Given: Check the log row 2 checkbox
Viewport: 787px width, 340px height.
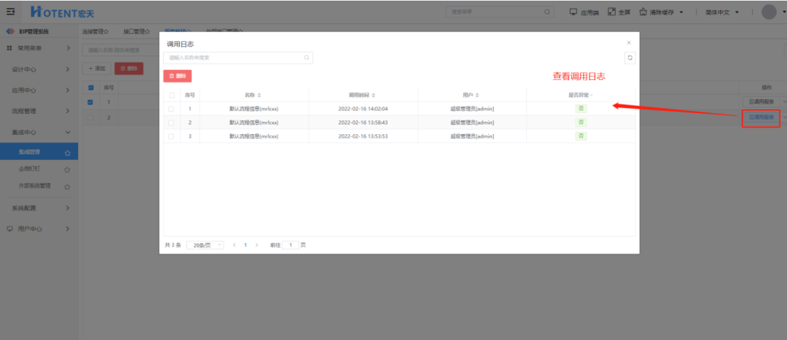Looking at the screenshot, I should (x=172, y=122).
